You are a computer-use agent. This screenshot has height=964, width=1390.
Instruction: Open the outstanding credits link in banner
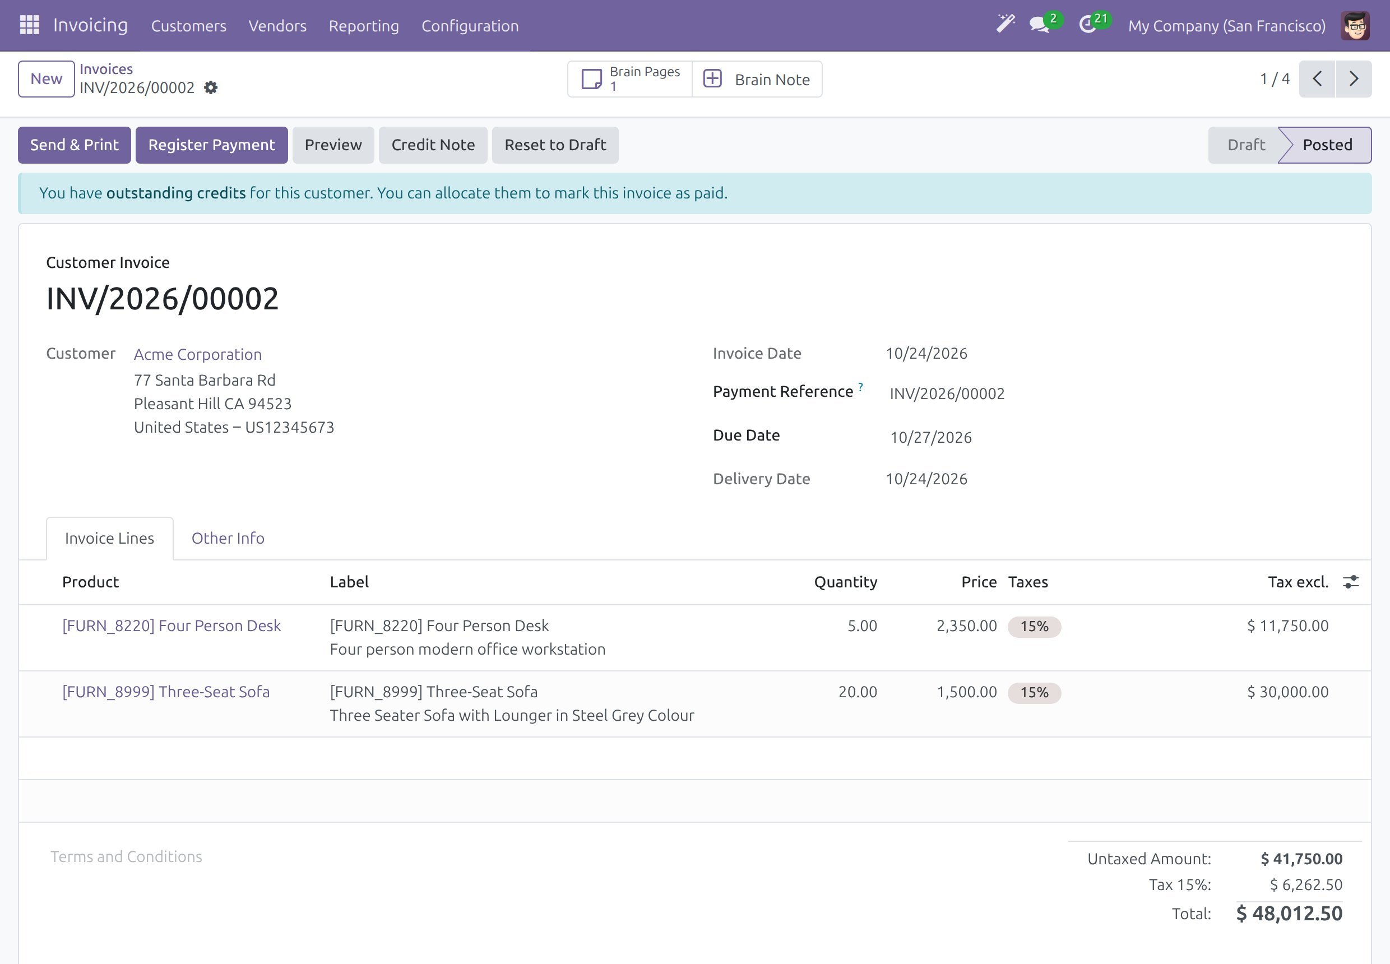point(176,193)
